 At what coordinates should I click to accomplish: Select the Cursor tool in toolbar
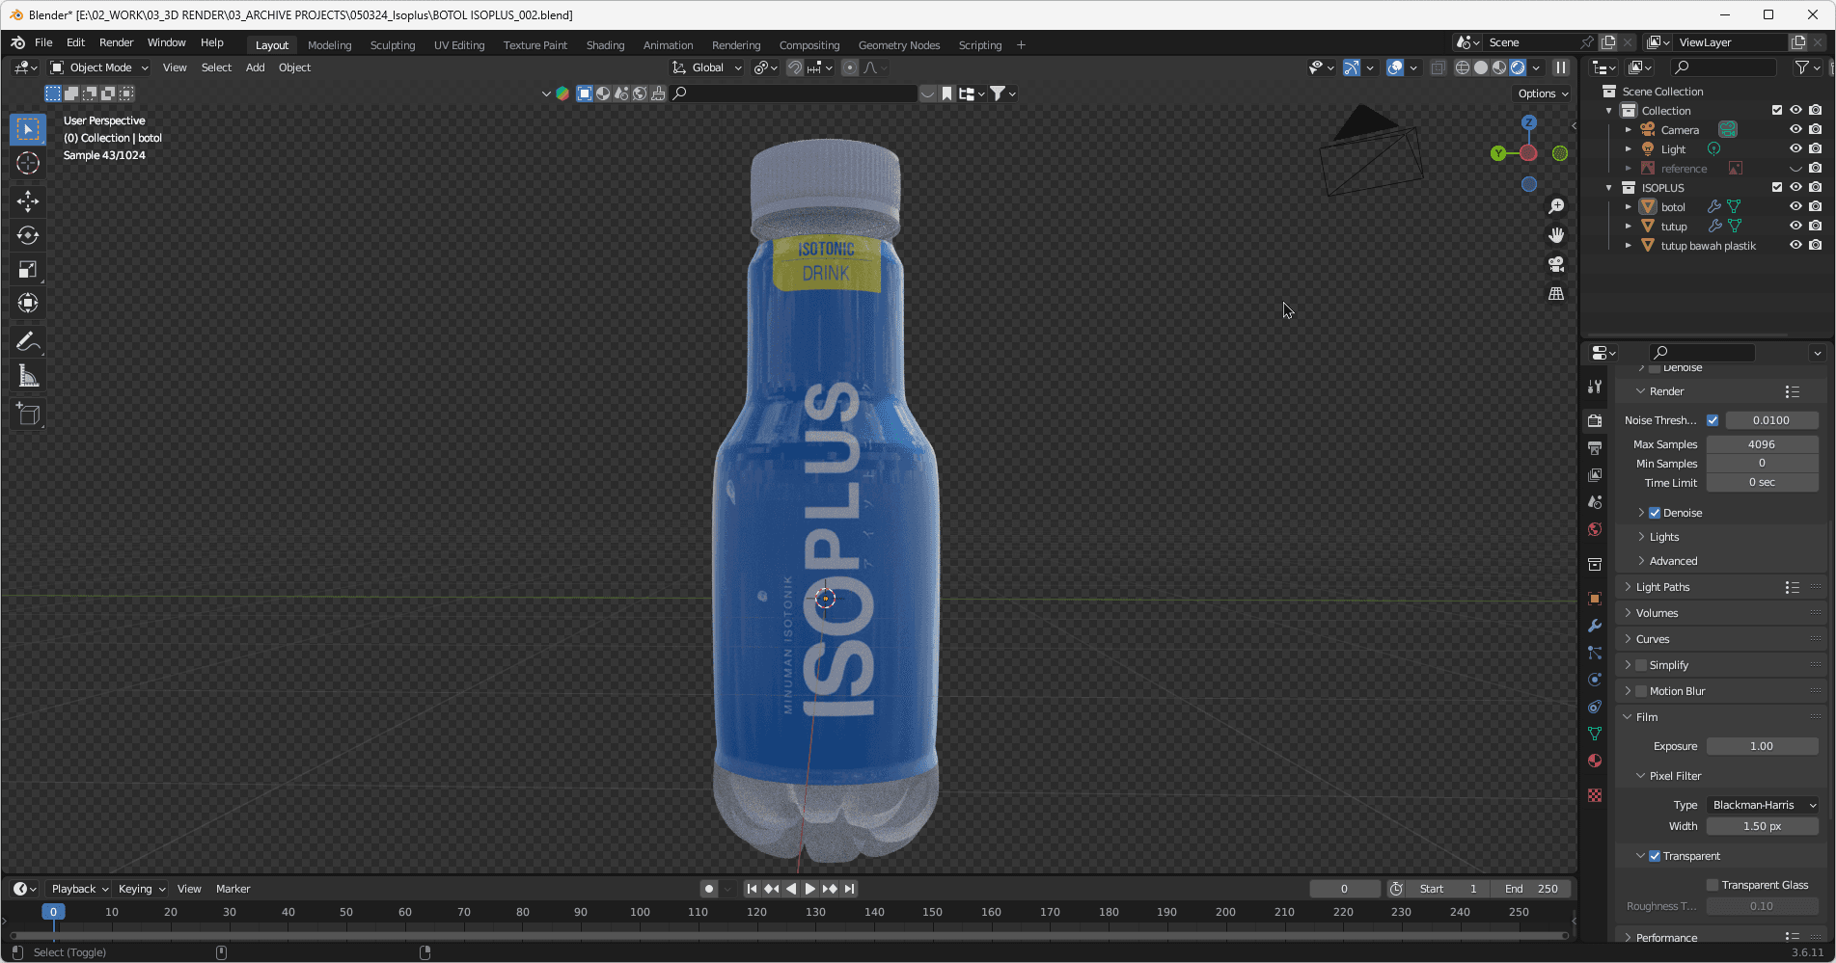(28, 163)
